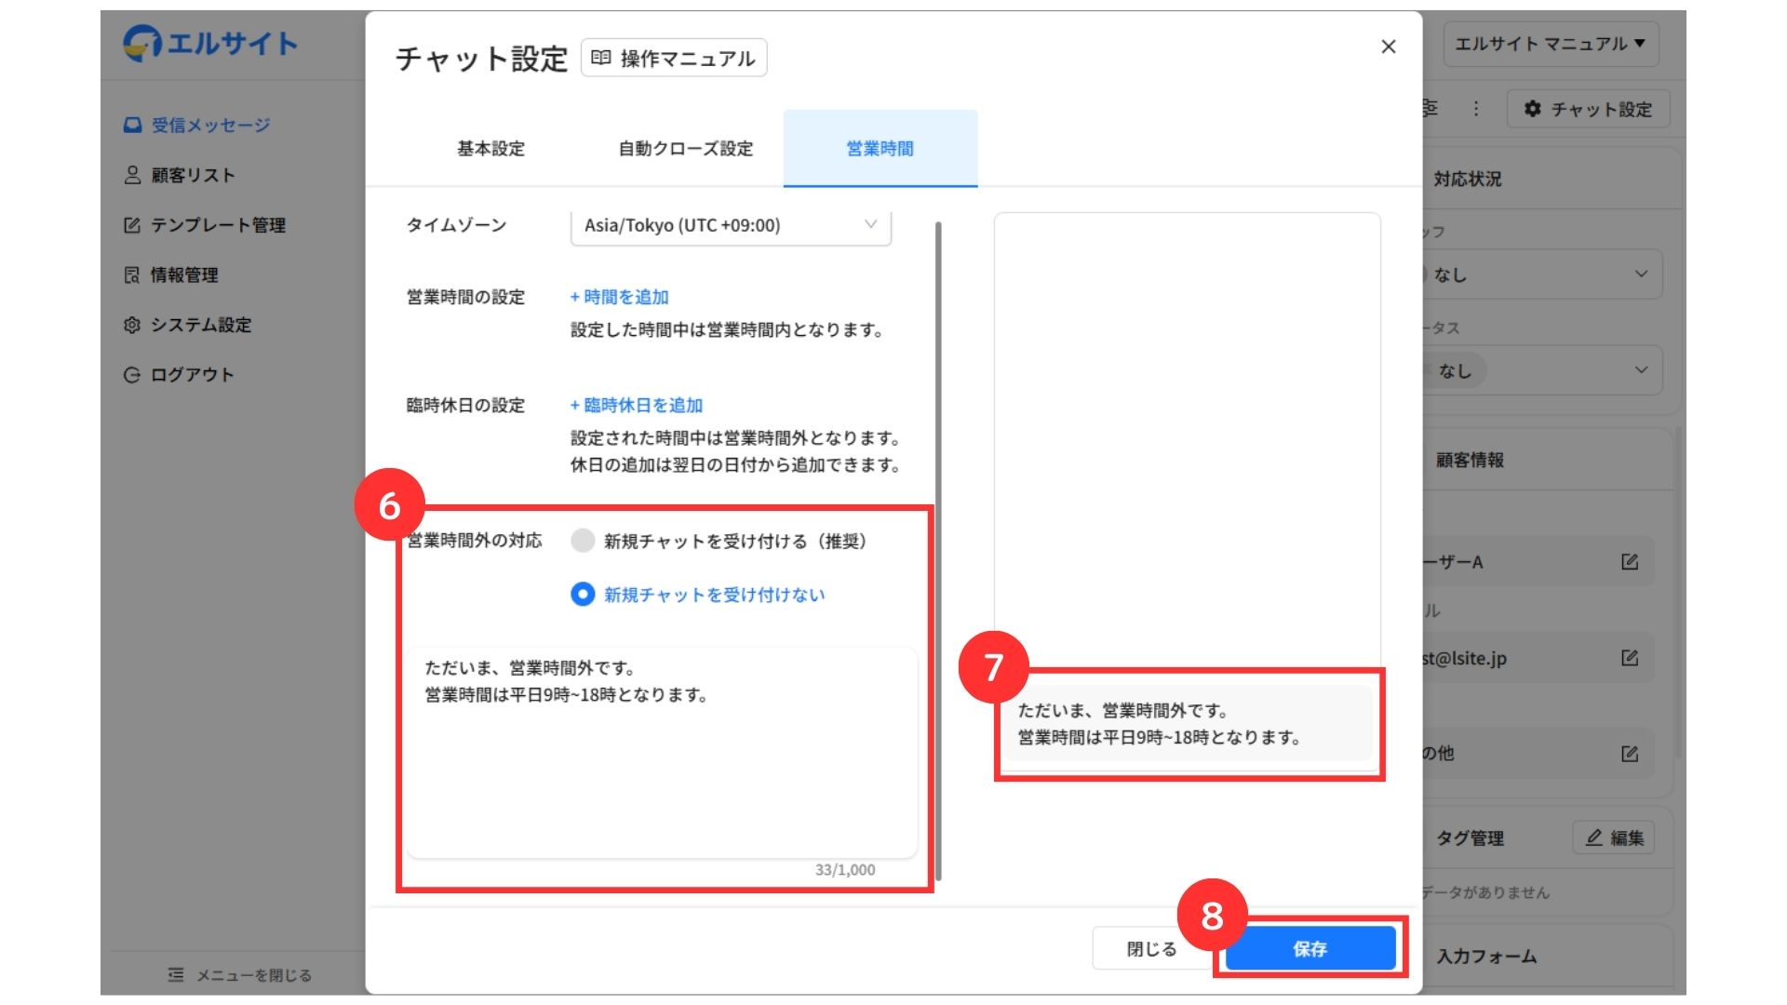
Task: Click the 受信メッセージ inbox icon
Action: click(x=132, y=125)
